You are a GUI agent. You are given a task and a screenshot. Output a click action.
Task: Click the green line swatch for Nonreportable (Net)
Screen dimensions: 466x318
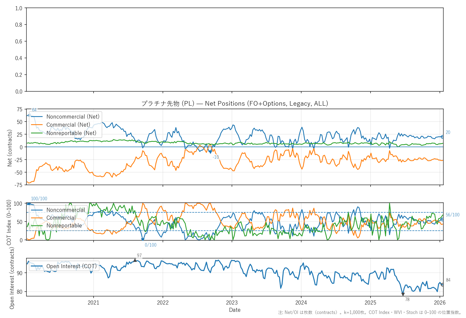pyautogui.click(x=37, y=133)
